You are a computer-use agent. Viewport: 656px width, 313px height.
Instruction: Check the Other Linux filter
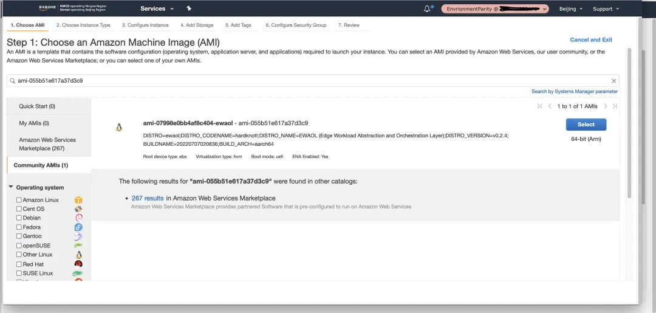(19, 255)
